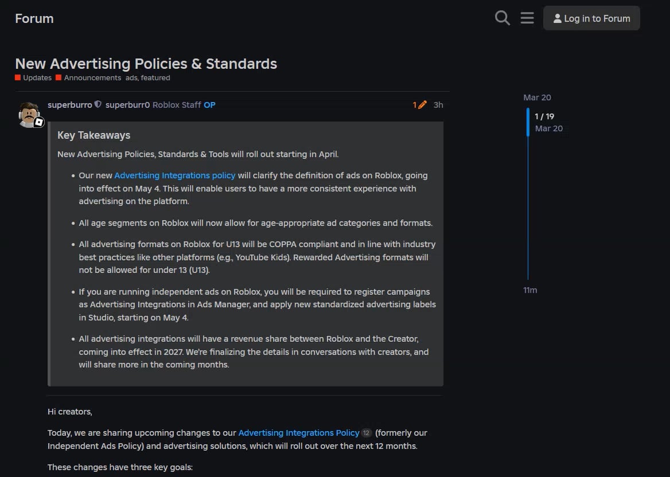
Task: Click the Log in to Forum button
Action: (591, 18)
